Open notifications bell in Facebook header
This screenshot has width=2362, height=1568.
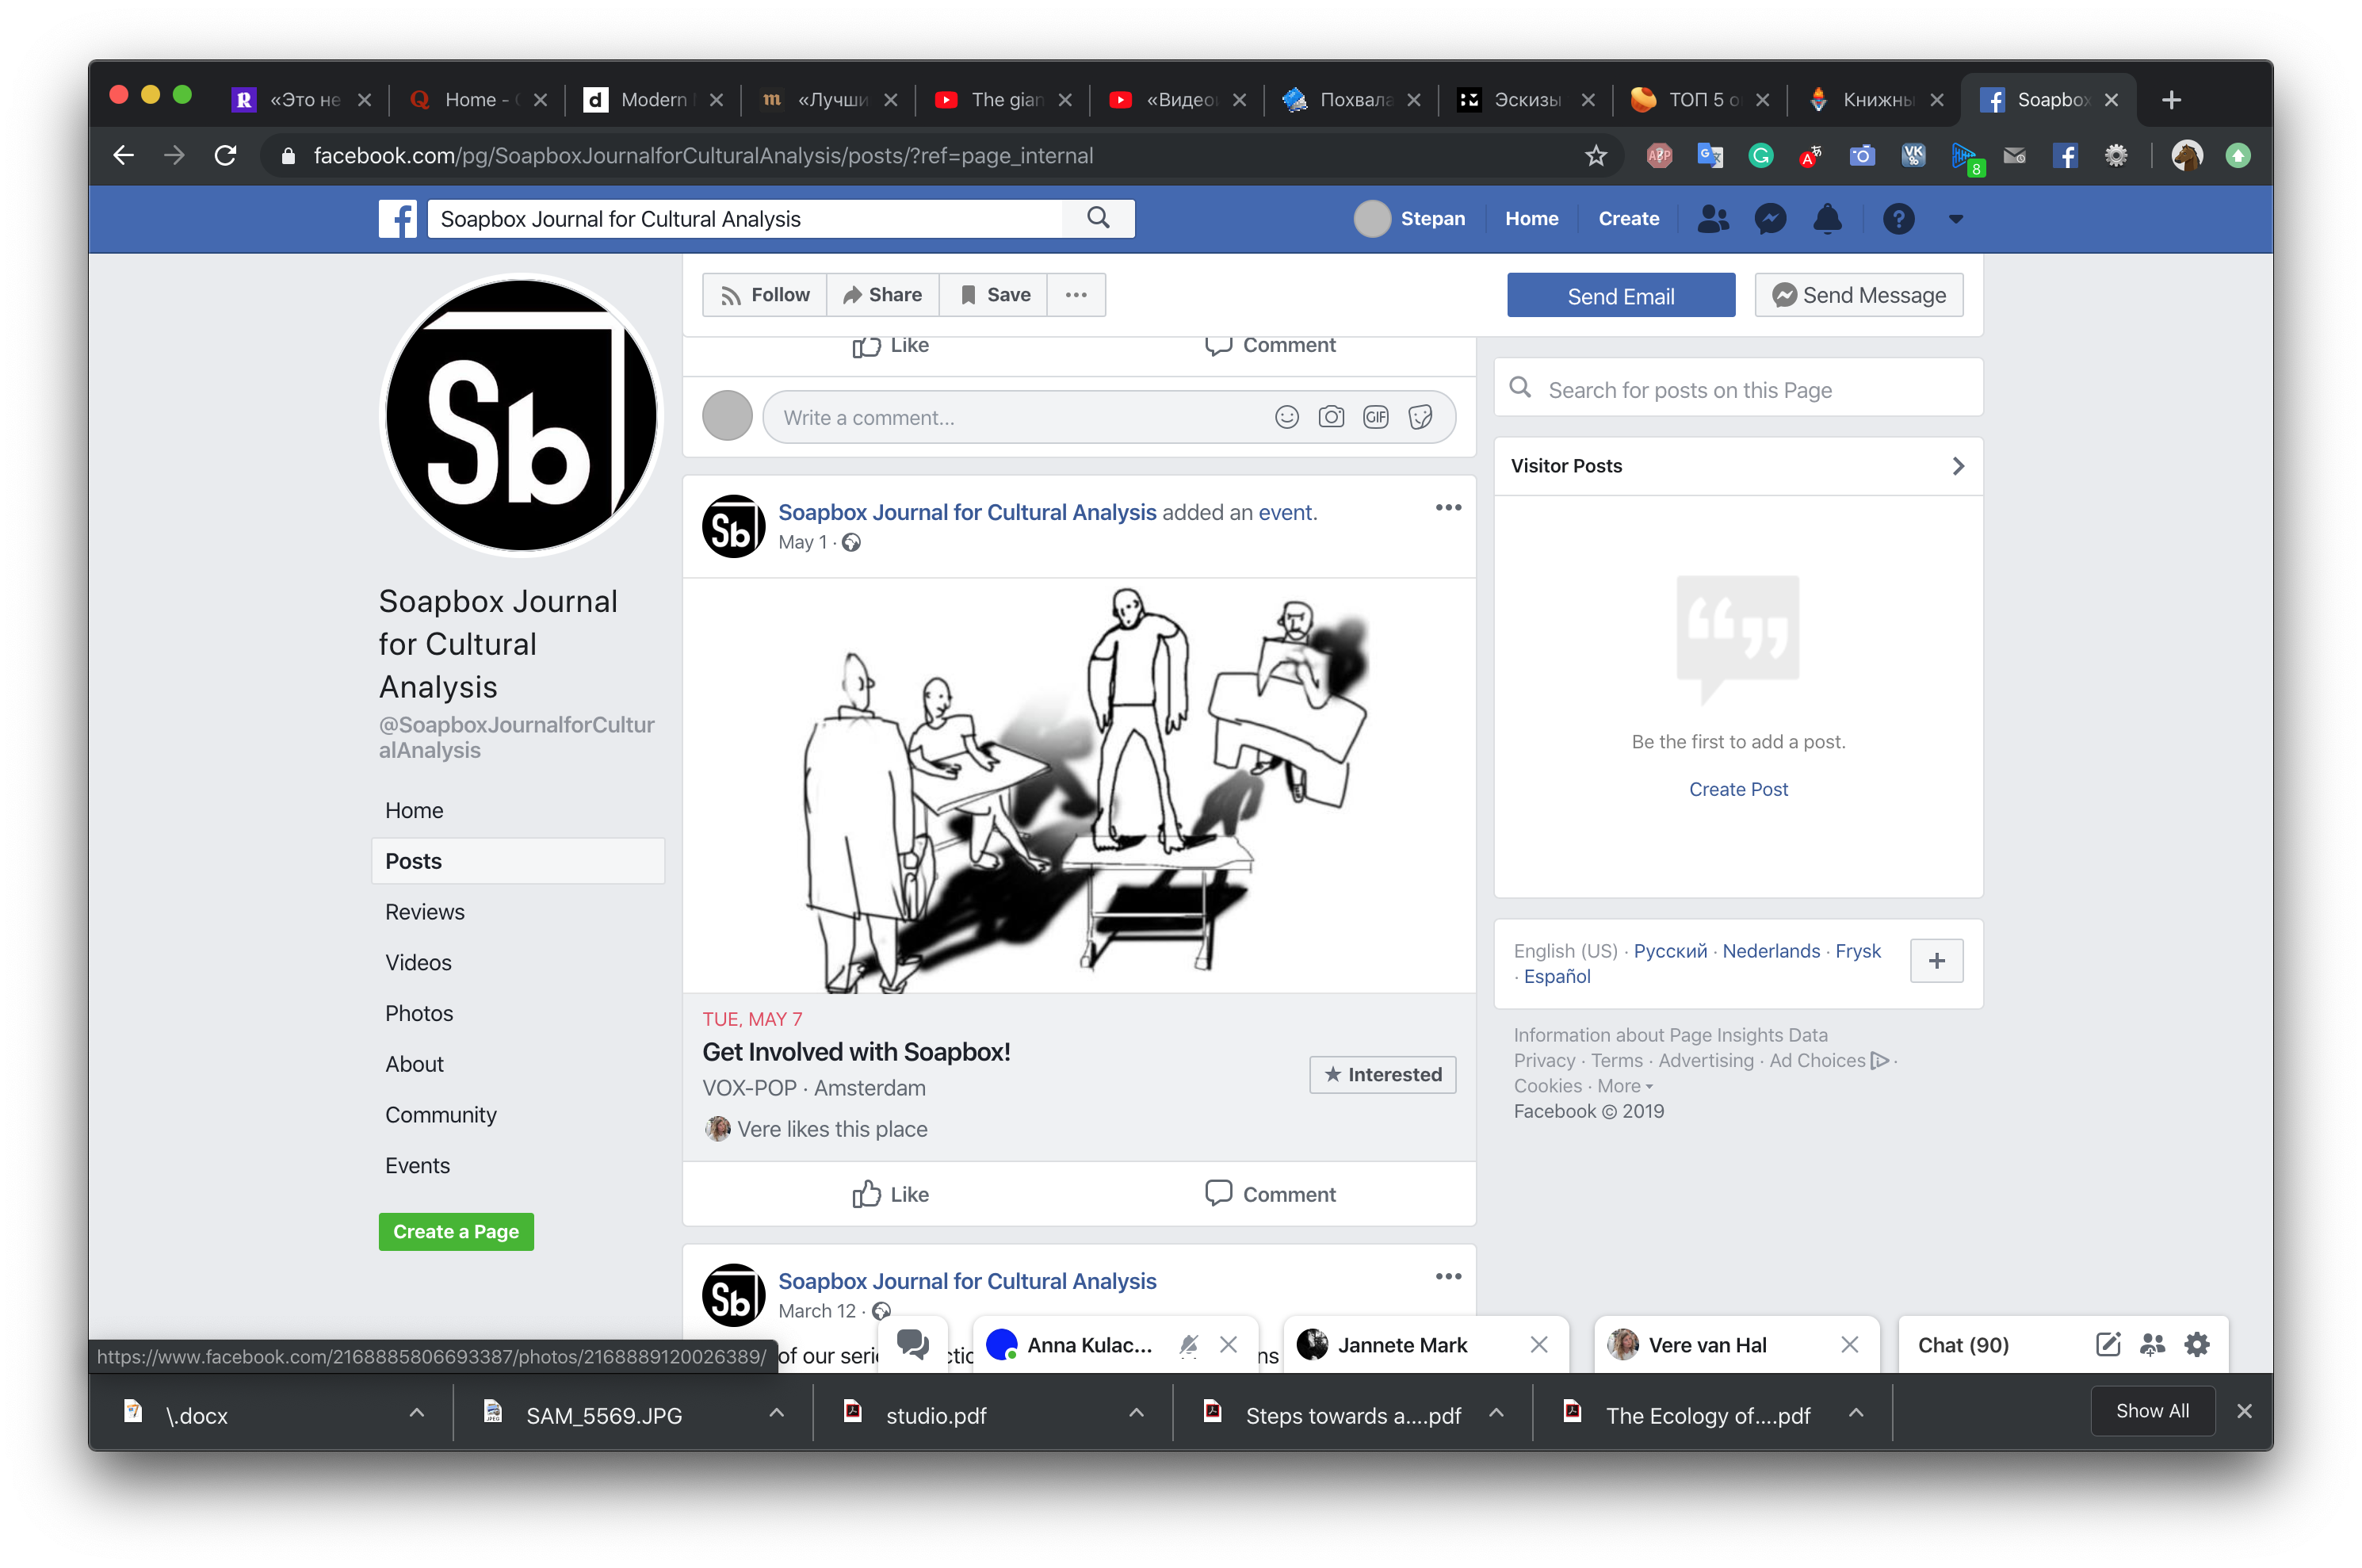(x=1827, y=218)
